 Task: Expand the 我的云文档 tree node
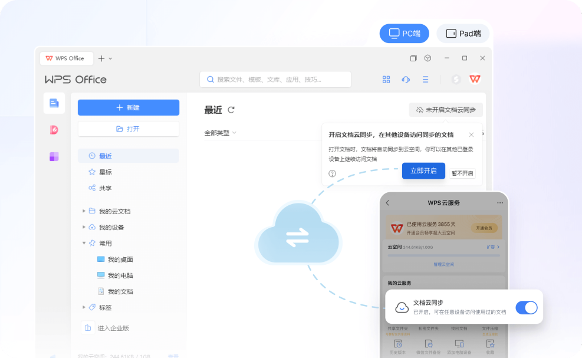click(84, 211)
